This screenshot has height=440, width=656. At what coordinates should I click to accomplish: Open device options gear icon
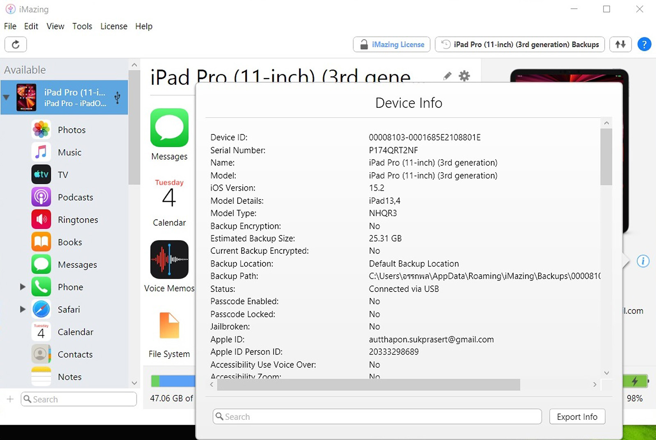tap(464, 76)
